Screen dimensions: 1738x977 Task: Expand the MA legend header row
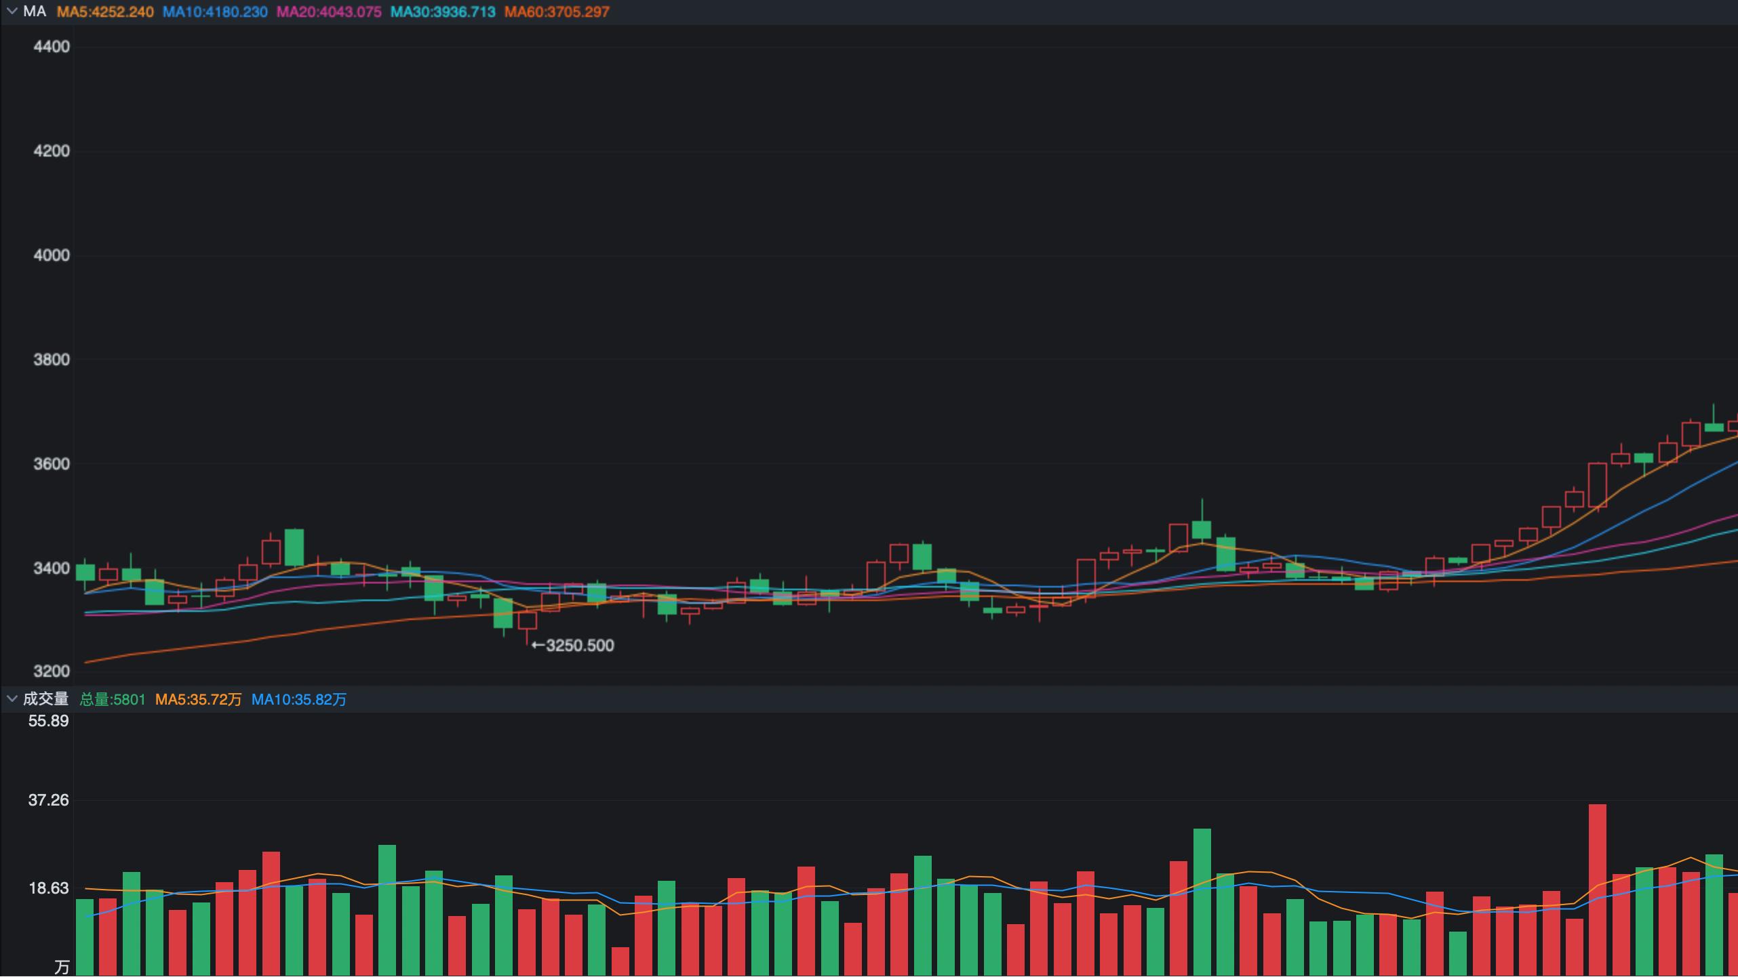(x=34, y=11)
